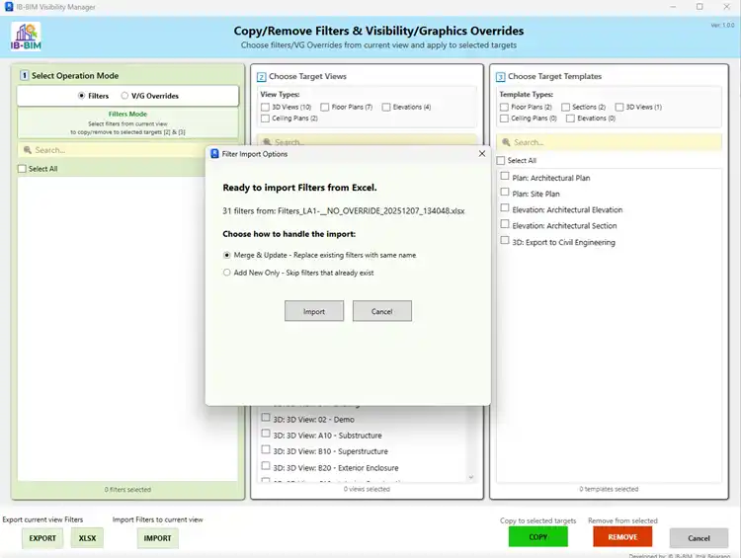Select Add New Only radio option

227,273
